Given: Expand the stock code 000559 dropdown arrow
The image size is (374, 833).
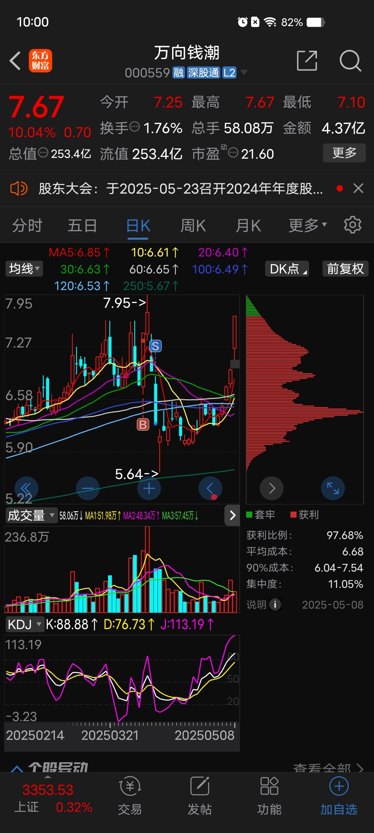Looking at the screenshot, I should (x=244, y=73).
